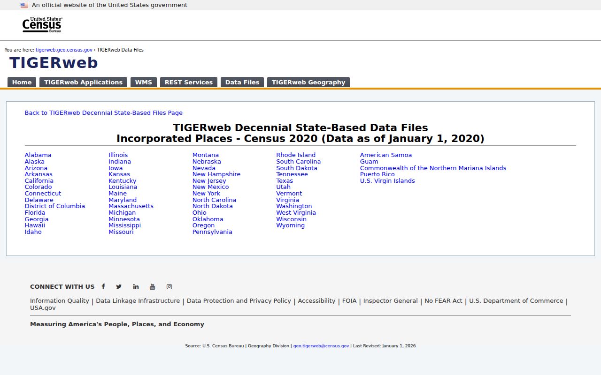Viewport: 601px width, 375px height.
Task: Open the West Virginia link
Action: (296, 213)
